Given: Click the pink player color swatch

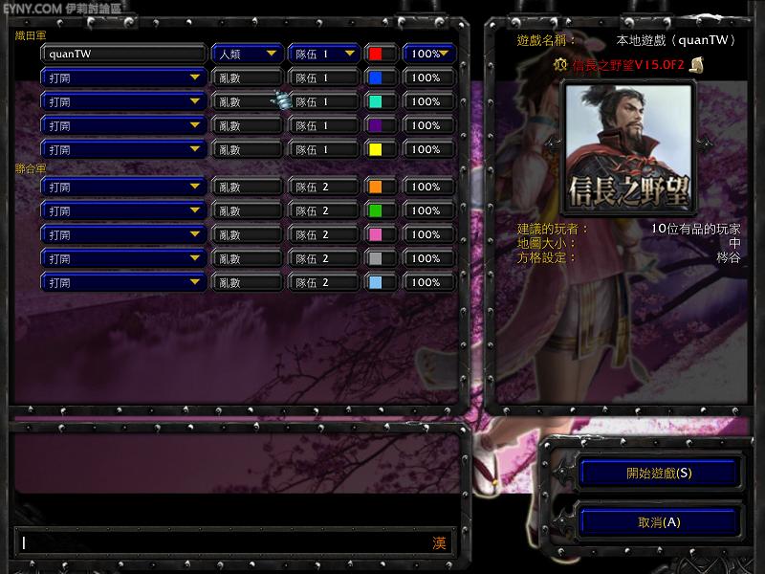Looking at the screenshot, I should (375, 234).
